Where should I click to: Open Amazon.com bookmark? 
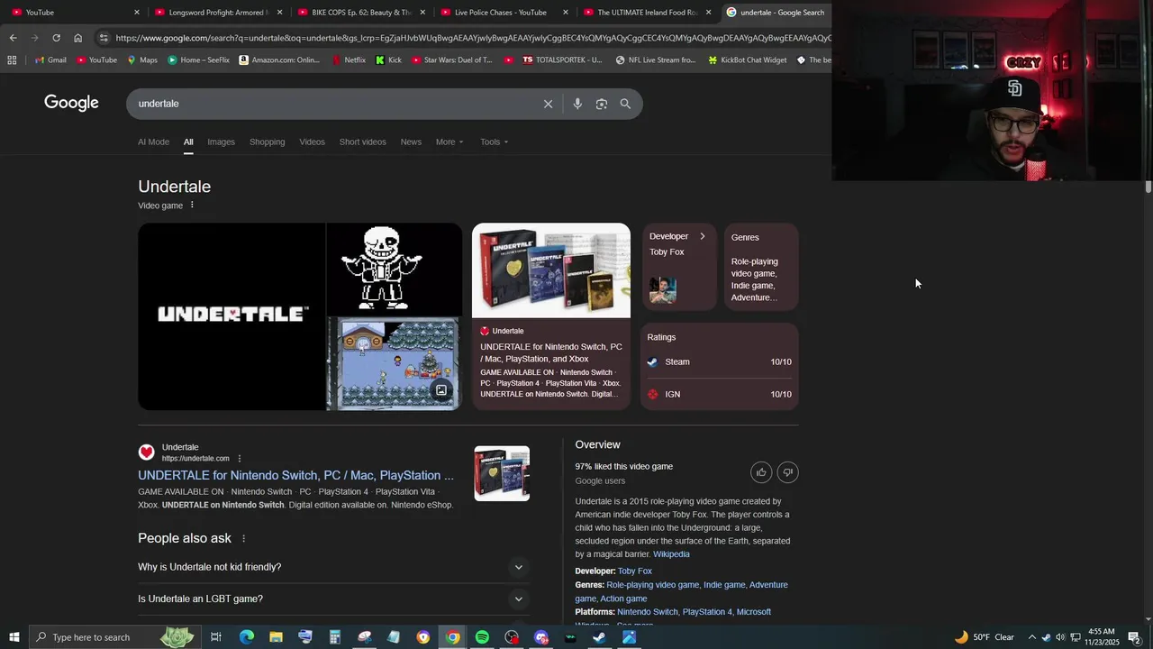[279, 60]
